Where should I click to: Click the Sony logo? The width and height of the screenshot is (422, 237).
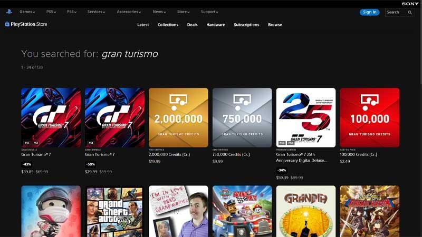pos(410,4)
